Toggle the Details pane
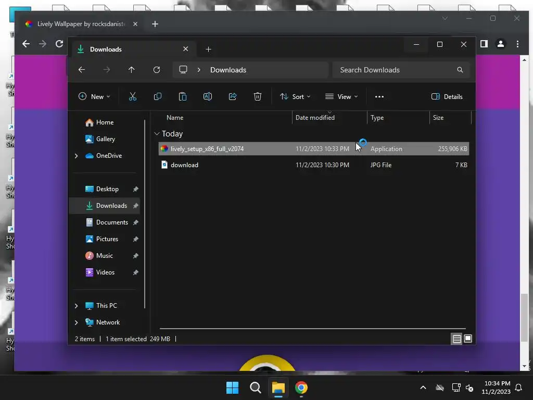 pyautogui.click(x=447, y=96)
